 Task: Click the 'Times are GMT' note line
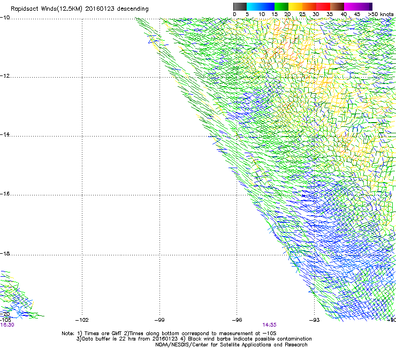point(169,334)
